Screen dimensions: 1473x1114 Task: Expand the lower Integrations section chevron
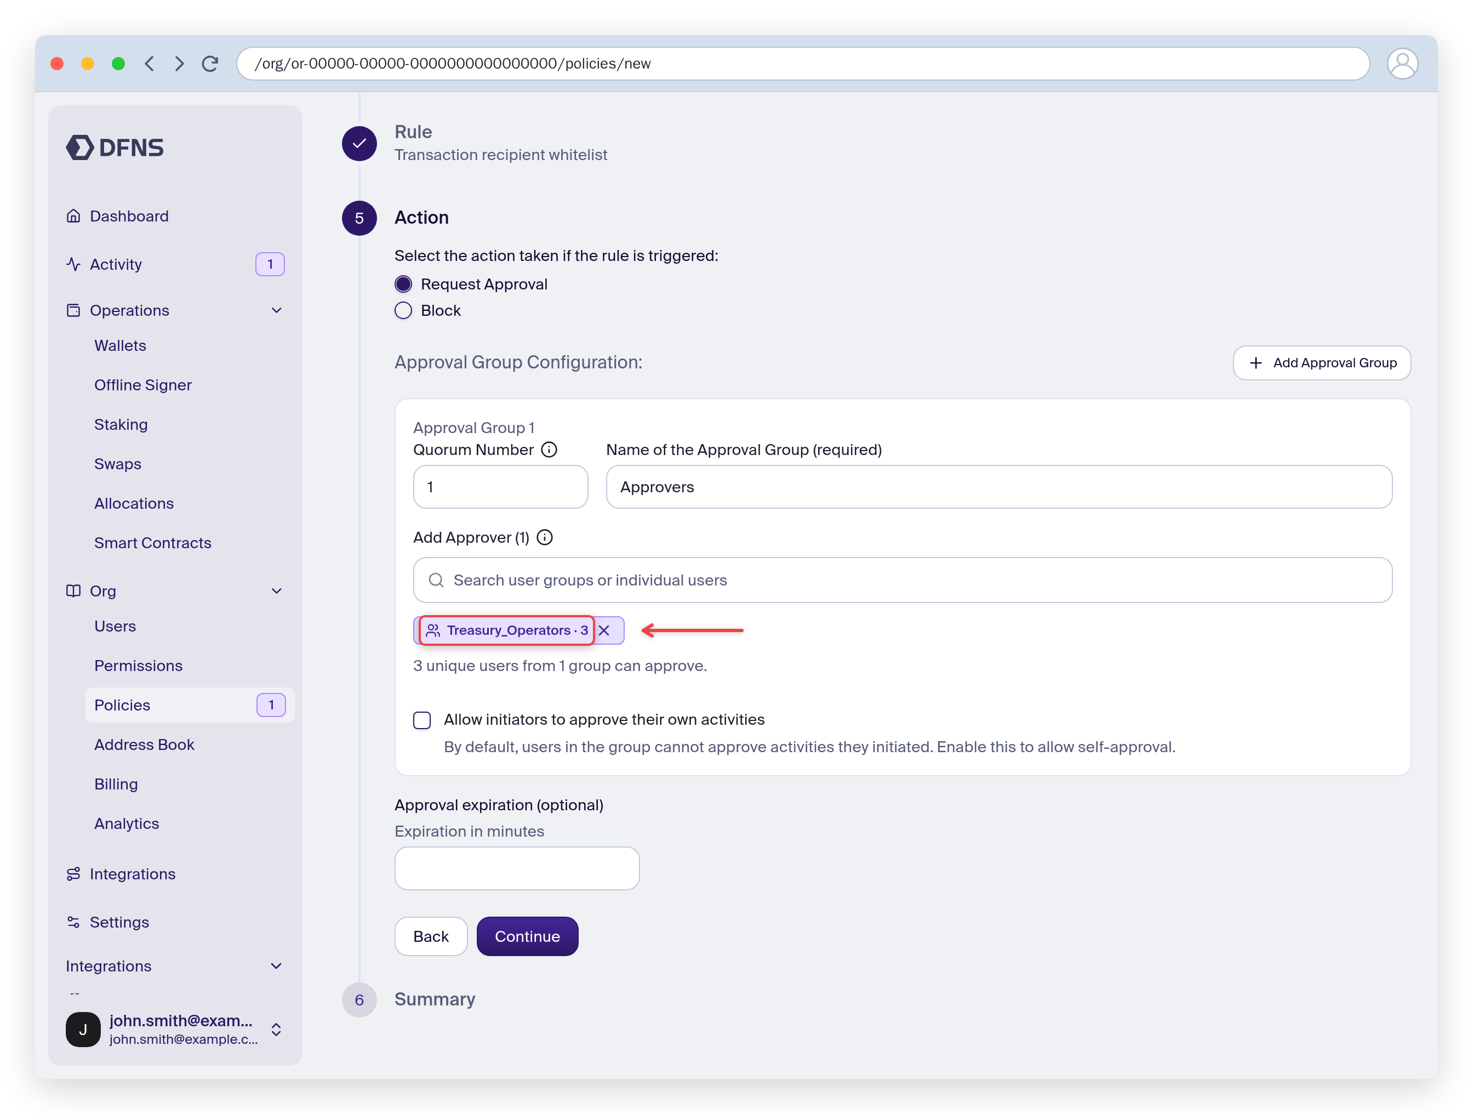pyautogui.click(x=277, y=966)
